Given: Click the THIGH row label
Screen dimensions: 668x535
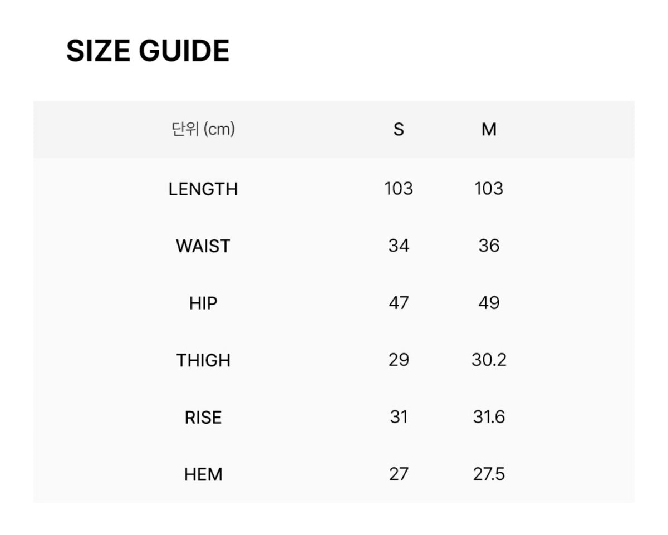Looking at the screenshot, I should pyautogui.click(x=203, y=360).
